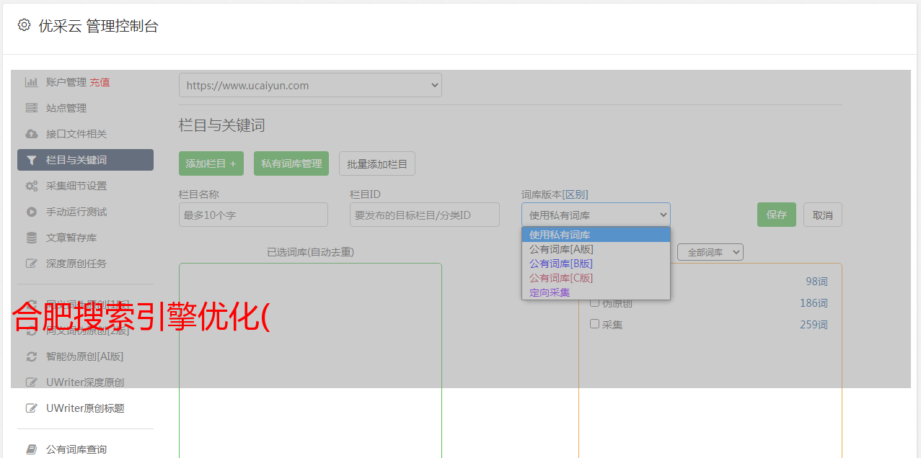This screenshot has height=458, width=921.
Task: Select 定向采集 in the dropdown list
Action: coord(596,292)
